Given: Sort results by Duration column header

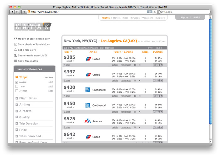Looking at the screenshot, I should pyautogui.click(x=158, y=52).
